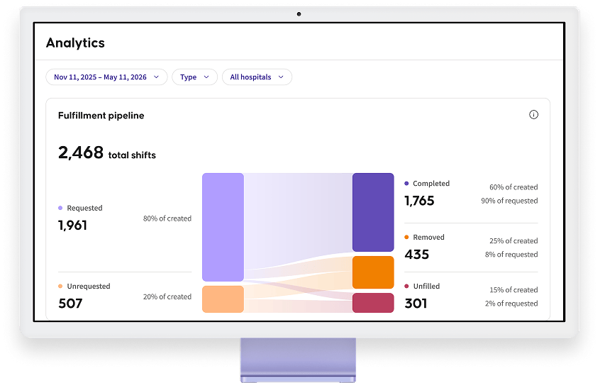600x383 pixels.
Task: Click the 25% of created text
Action: coord(513,240)
